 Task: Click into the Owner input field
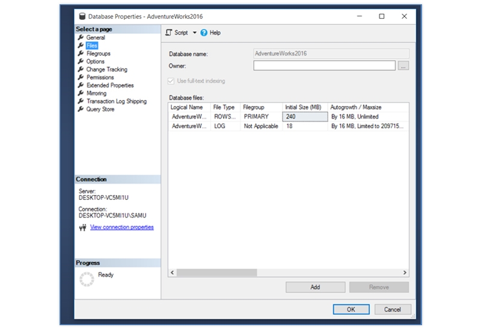coord(324,66)
